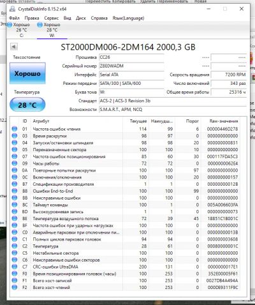Screen dimensions: 255x305
Task: Click status icon of attribute 09
Action: pyautogui.click(x=15, y=163)
